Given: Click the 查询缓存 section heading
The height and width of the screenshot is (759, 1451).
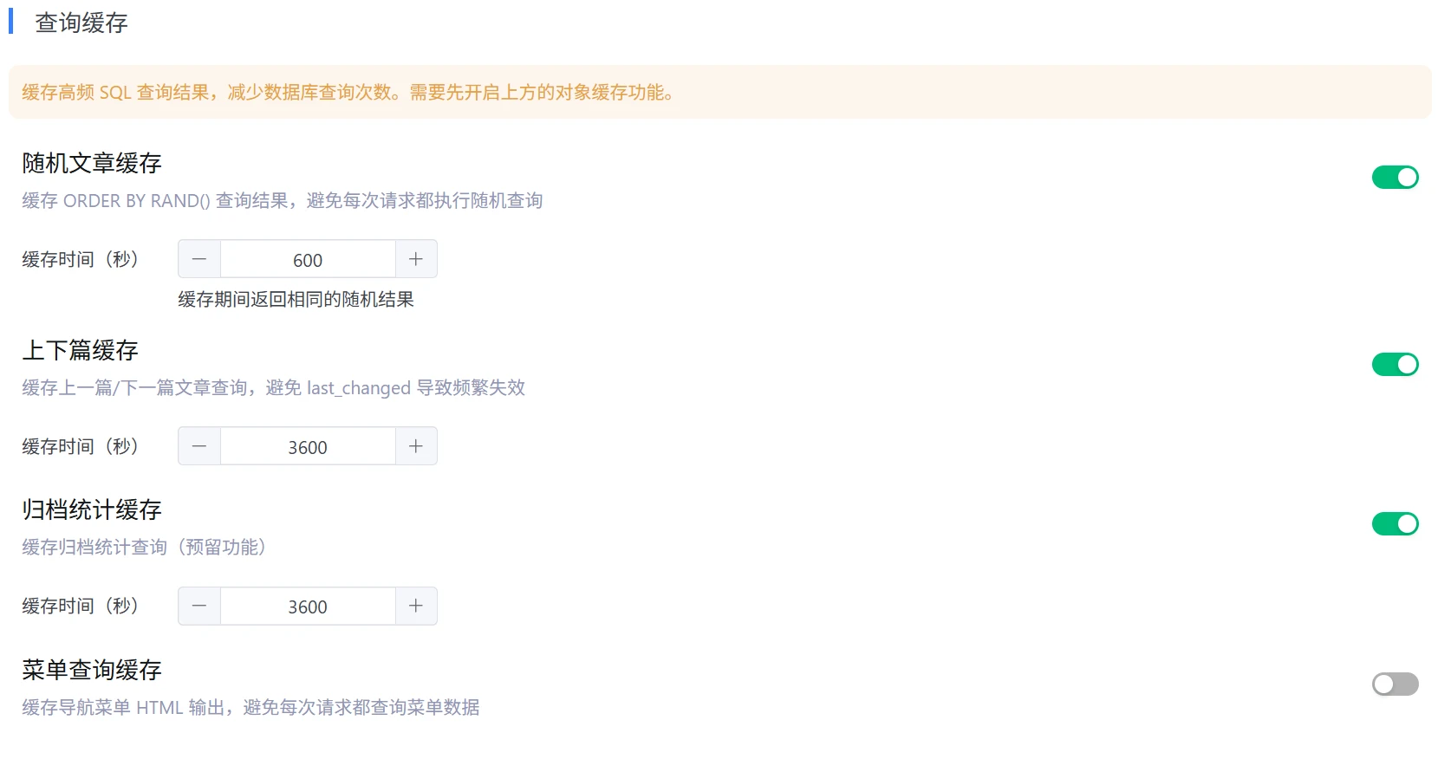Looking at the screenshot, I should pos(81,23).
